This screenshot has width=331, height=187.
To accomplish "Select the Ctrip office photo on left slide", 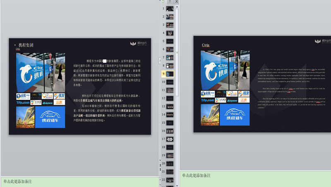I will tap(41, 72).
